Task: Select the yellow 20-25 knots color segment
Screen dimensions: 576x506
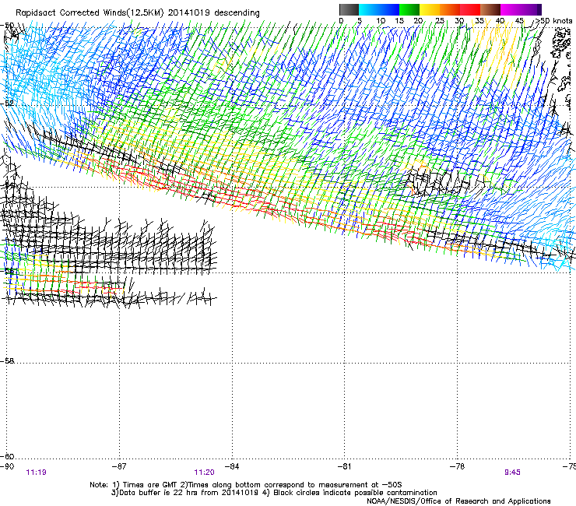Action: 430,9
